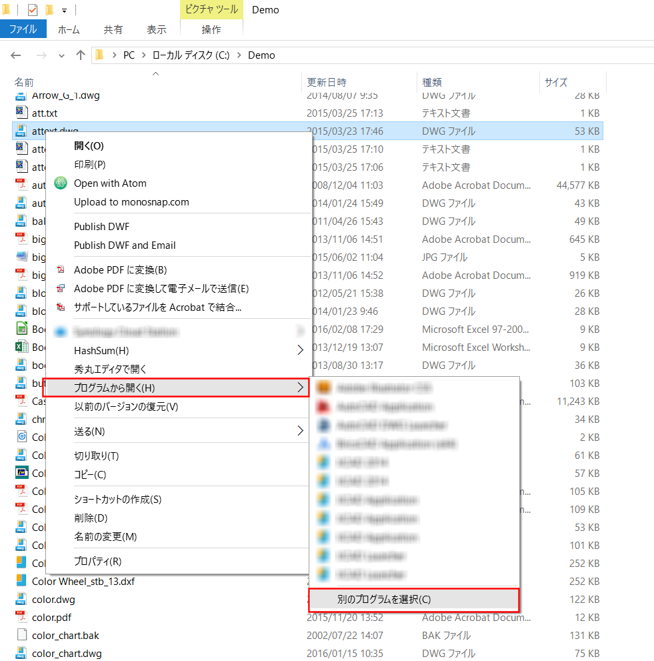The width and height of the screenshot is (654, 661).
Task: Choose 秀丸エディタで開く from the context menu
Action: pyautogui.click(x=110, y=369)
